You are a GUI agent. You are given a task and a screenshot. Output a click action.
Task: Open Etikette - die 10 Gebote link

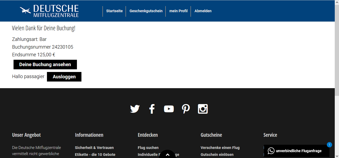click(x=95, y=155)
